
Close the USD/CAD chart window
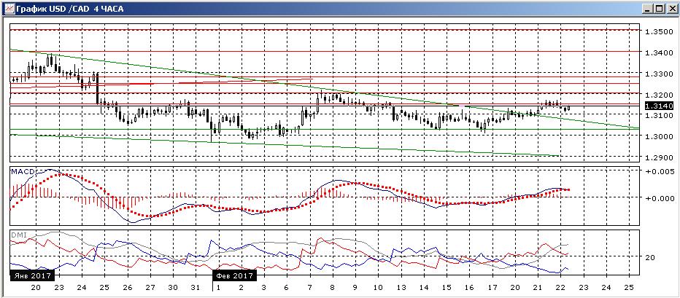[671, 8]
